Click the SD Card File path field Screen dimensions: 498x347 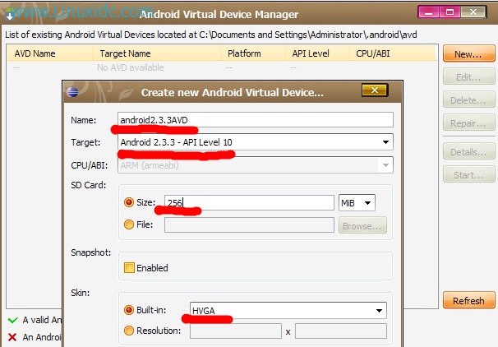coord(249,225)
